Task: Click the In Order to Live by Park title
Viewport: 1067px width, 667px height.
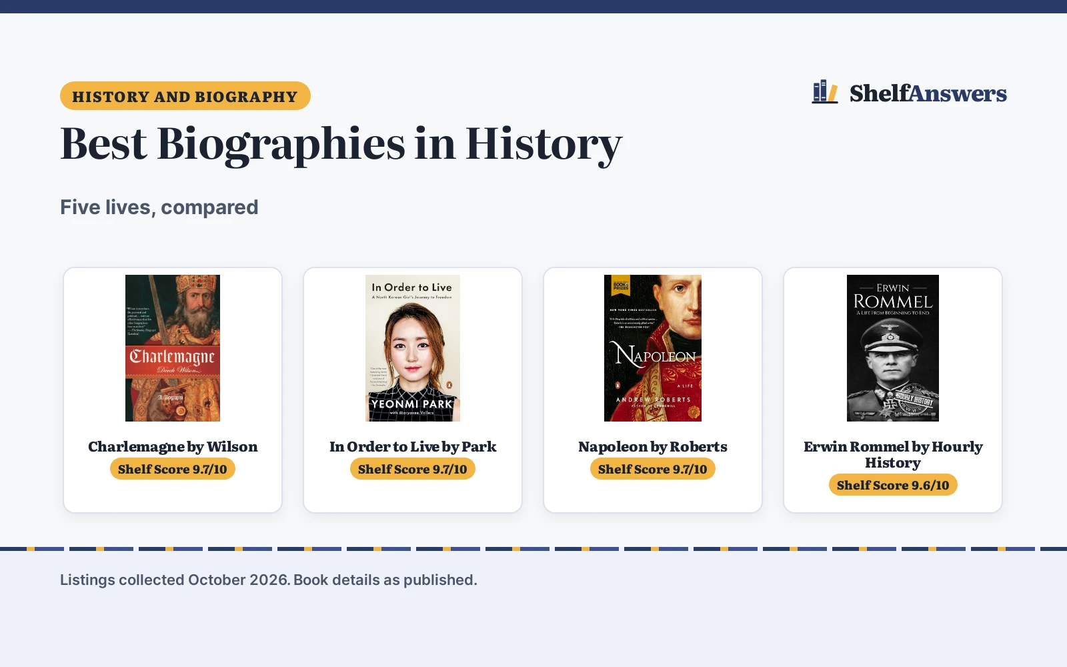Action: click(x=413, y=447)
